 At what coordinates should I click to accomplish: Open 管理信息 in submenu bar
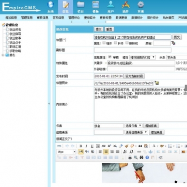click(x=27, y=18)
